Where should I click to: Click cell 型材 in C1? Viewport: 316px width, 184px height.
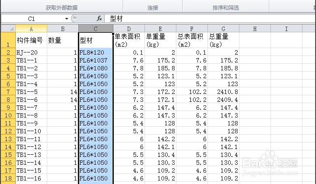[x=96, y=40]
